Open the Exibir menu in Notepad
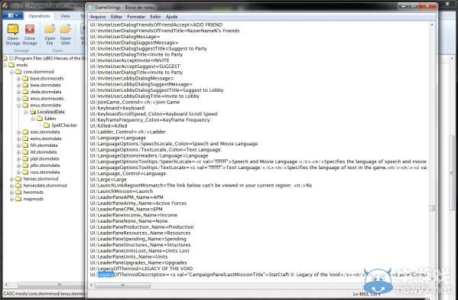458x300 pixels. tap(155, 17)
